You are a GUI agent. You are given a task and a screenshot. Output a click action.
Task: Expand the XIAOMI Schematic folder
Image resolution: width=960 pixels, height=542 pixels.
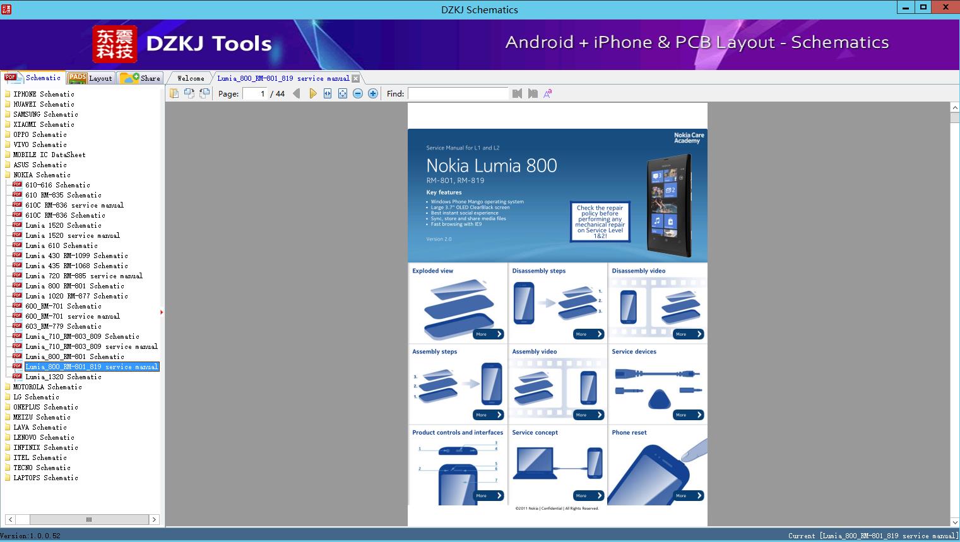[x=44, y=124]
